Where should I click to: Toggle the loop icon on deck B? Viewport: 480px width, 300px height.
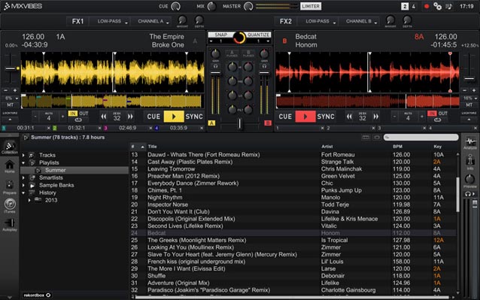pyautogui.click(x=437, y=120)
